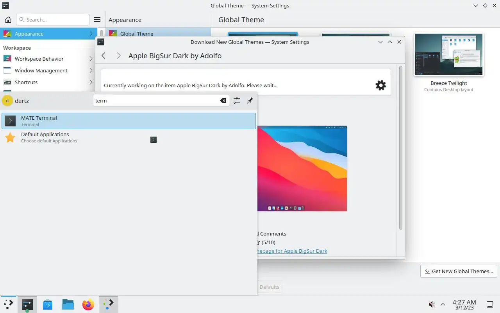500x313 pixels.
Task: Open homepage for Apple BigSur Dark link
Action: click(292, 251)
